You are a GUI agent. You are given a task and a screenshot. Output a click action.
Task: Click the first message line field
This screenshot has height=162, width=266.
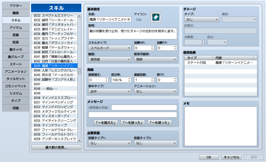[144, 108]
